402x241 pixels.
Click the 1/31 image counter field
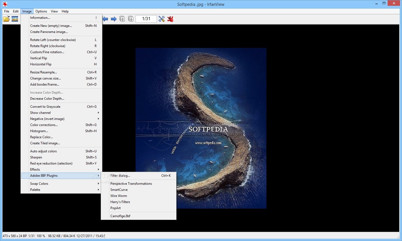[146, 19]
